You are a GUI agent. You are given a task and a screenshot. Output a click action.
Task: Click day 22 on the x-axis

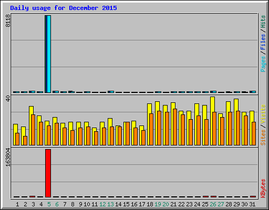[181, 204]
